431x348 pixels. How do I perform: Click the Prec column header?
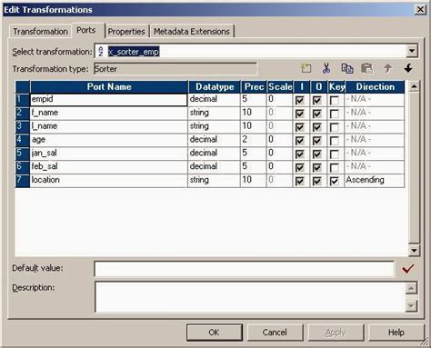(x=254, y=87)
